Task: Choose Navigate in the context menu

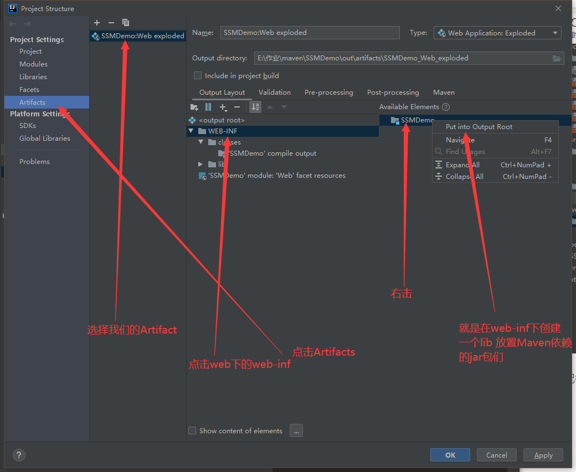Action: click(x=495, y=140)
